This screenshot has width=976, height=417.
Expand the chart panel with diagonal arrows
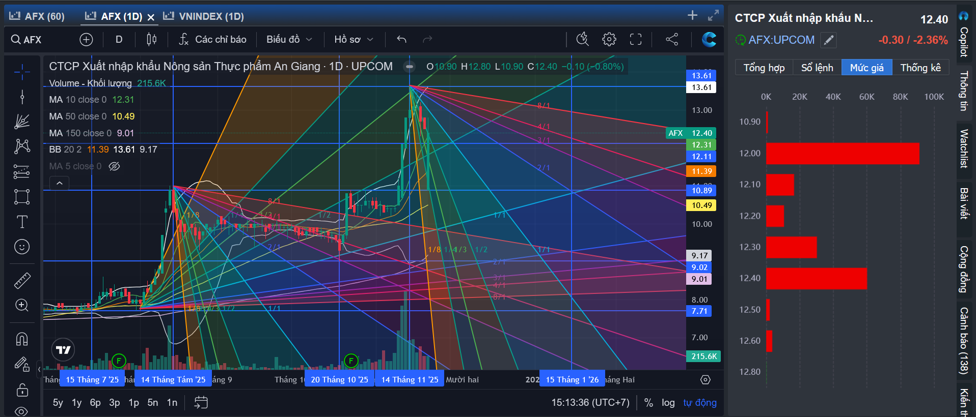[x=713, y=15]
